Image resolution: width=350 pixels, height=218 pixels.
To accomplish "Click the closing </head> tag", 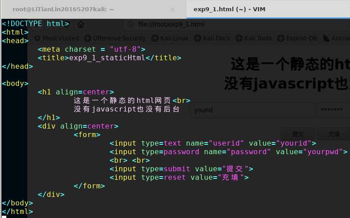I will point(18,67).
